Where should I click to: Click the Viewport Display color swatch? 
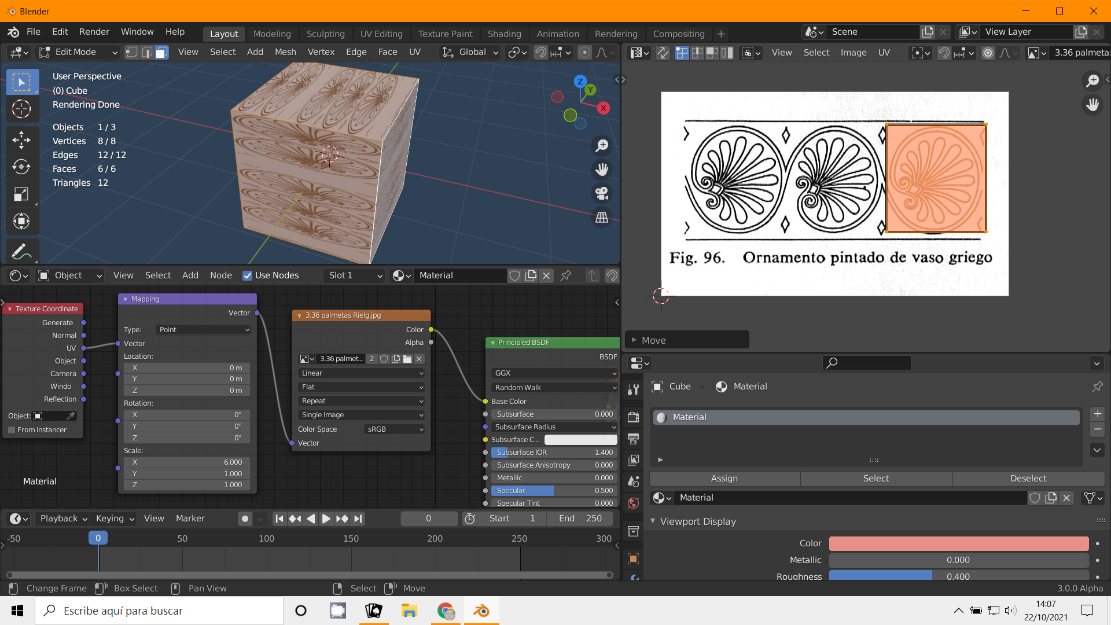[958, 543]
